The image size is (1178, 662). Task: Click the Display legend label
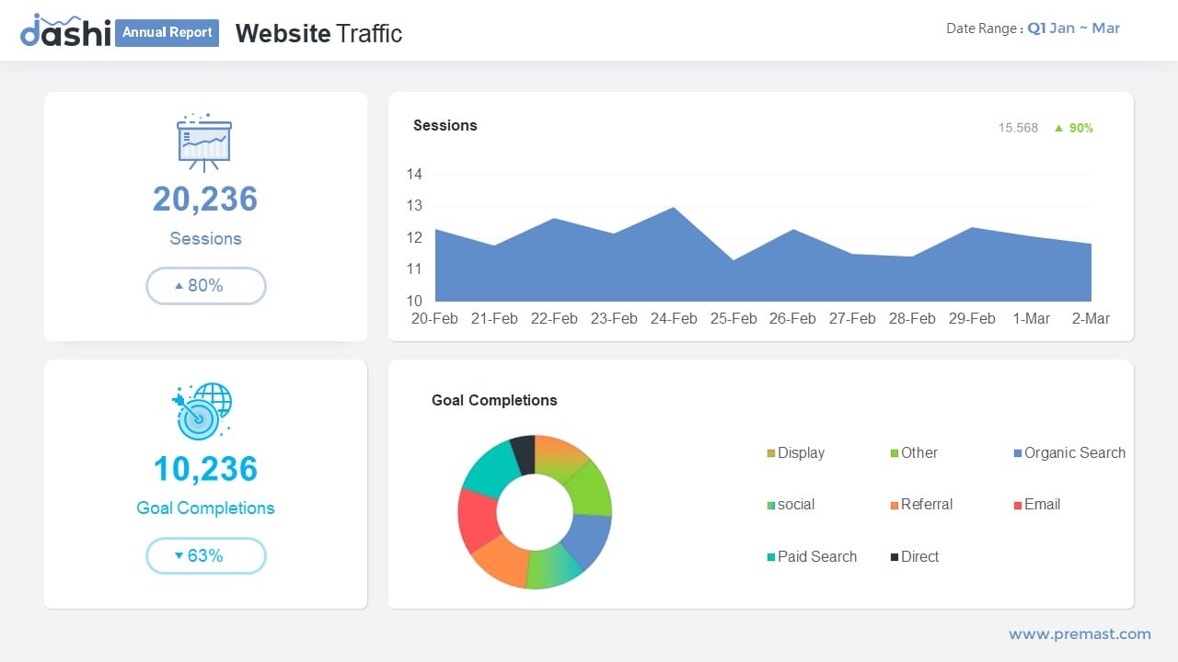point(801,453)
